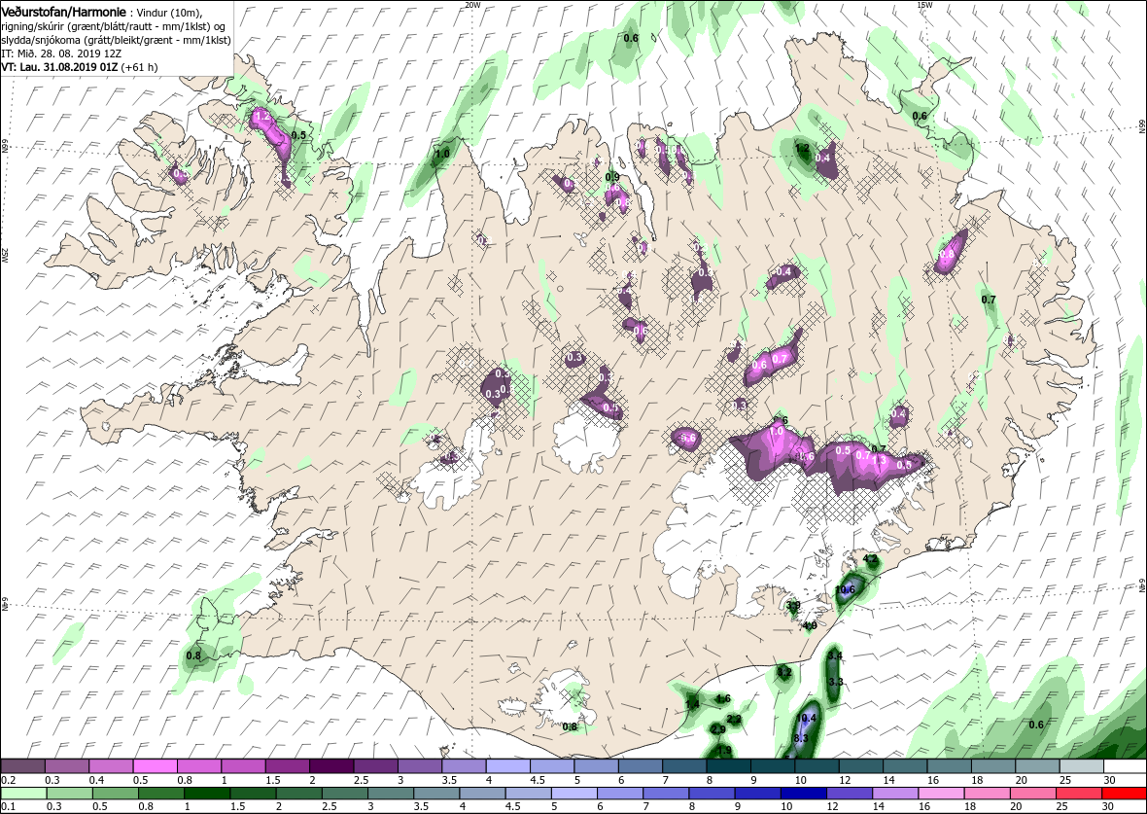The height and width of the screenshot is (814, 1147).
Task: Click the 20W longitude label
Action: 472,5
